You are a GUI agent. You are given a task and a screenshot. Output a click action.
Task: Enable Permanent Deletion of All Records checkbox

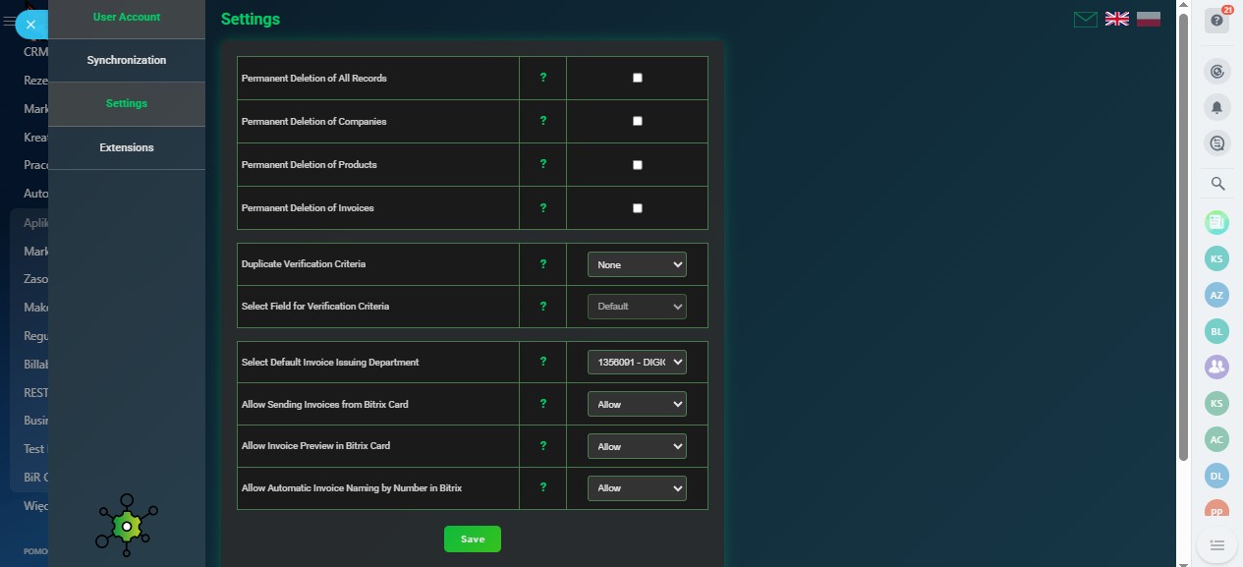pos(637,78)
